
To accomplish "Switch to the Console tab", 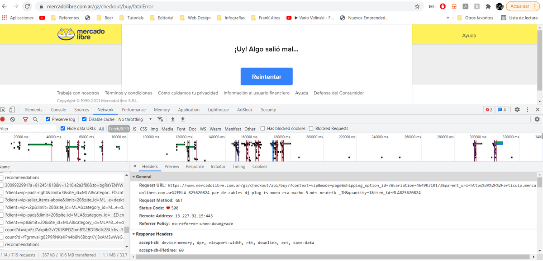I will click(58, 110).
